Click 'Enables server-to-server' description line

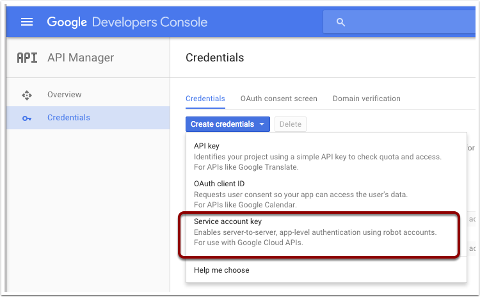point(315,232)
